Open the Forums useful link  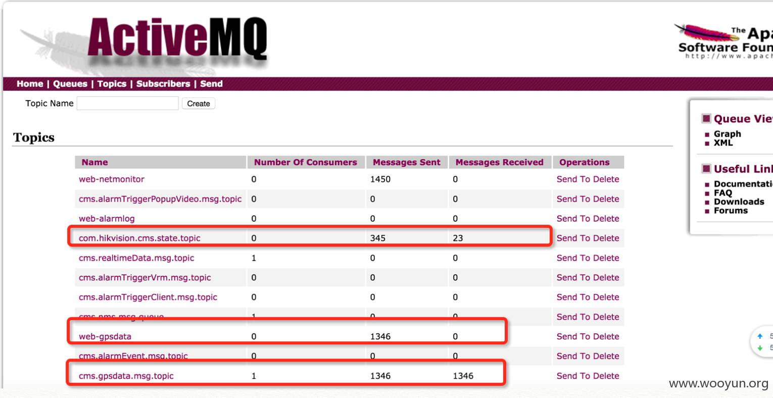731,211
